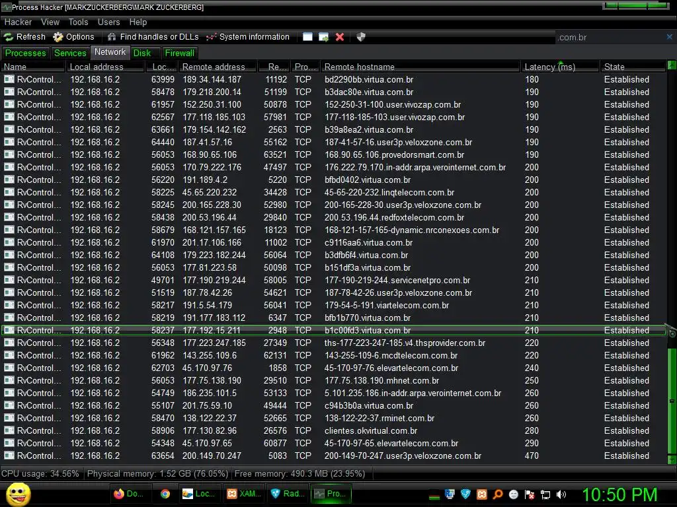
Task: Switch to the Processes tab
Action: [x=26, y=53]
